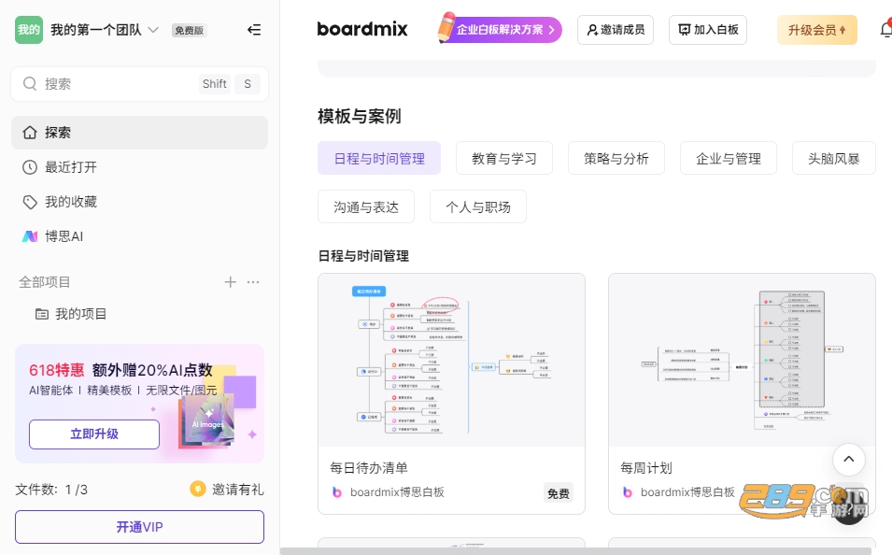Image resolution: width=892 pixels, height=555 pixels.
Task: Open more options for 全部项目
Action: coord(253,282)
